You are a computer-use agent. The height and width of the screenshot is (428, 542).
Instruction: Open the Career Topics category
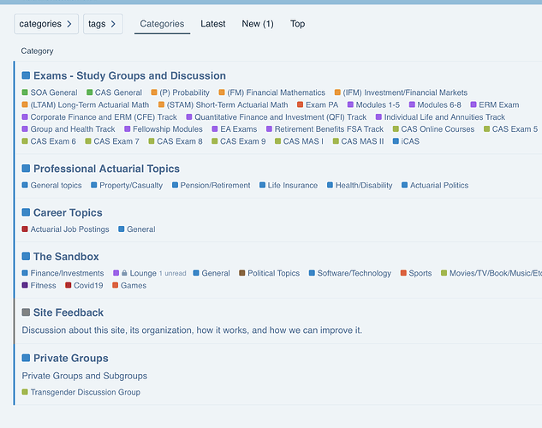[x=68, y=212]
